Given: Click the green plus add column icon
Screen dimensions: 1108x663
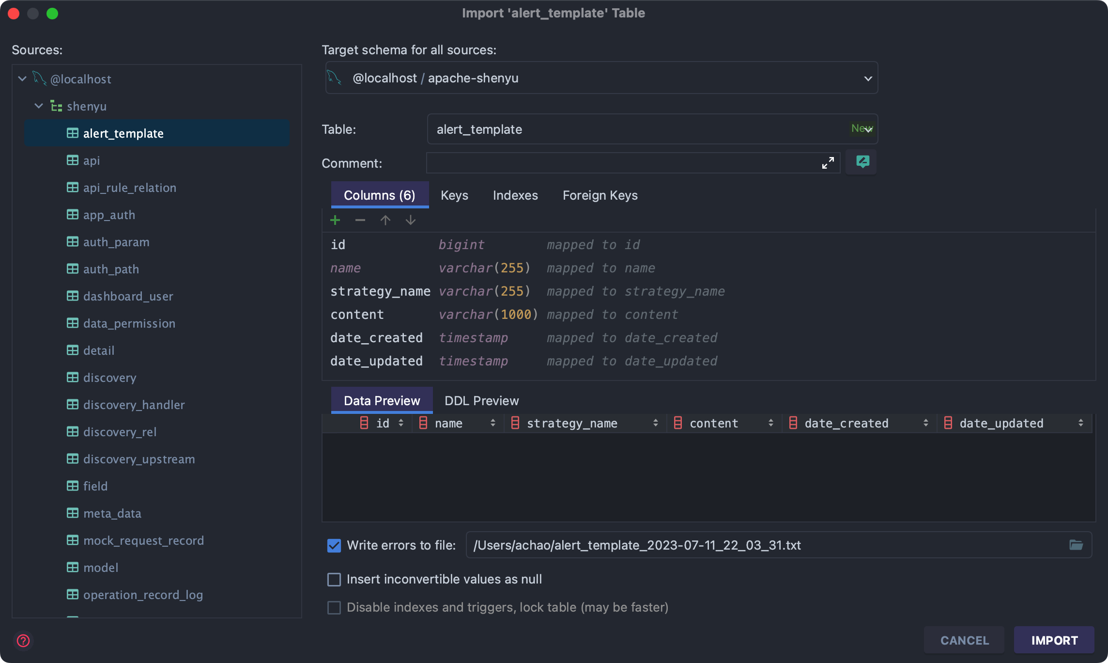Looking at the screenshot, I should 335,221.
